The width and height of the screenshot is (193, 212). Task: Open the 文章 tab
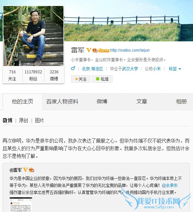tap(142, 102)
